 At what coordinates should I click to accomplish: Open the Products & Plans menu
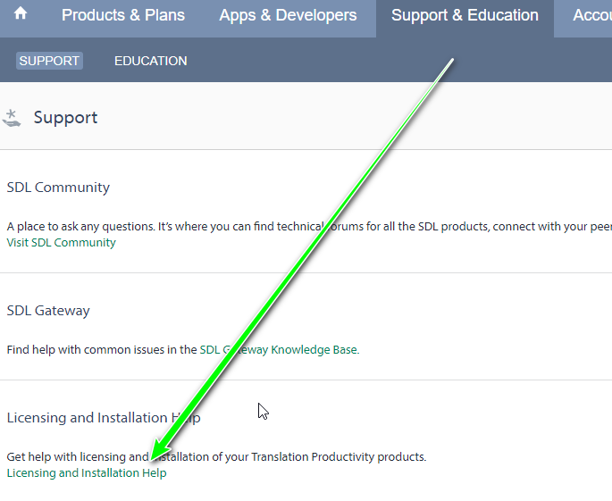pos(123,15)
